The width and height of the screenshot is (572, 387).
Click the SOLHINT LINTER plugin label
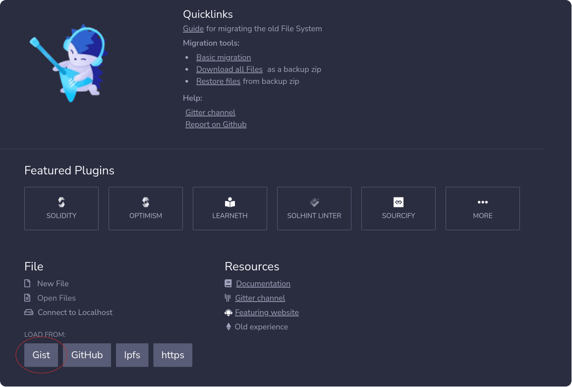tap(314, 216)
